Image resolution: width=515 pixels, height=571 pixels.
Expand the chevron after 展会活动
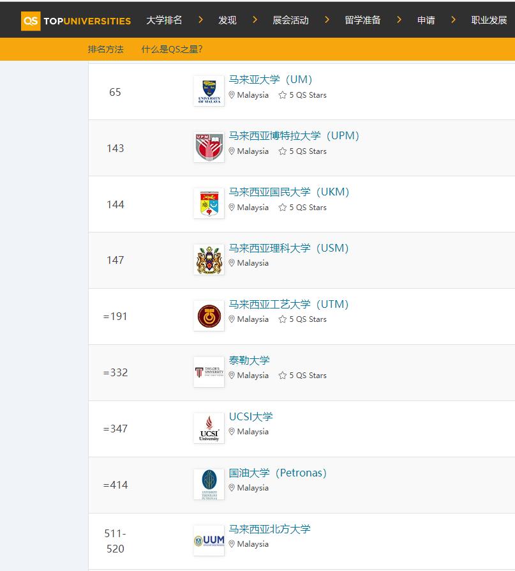327,20
